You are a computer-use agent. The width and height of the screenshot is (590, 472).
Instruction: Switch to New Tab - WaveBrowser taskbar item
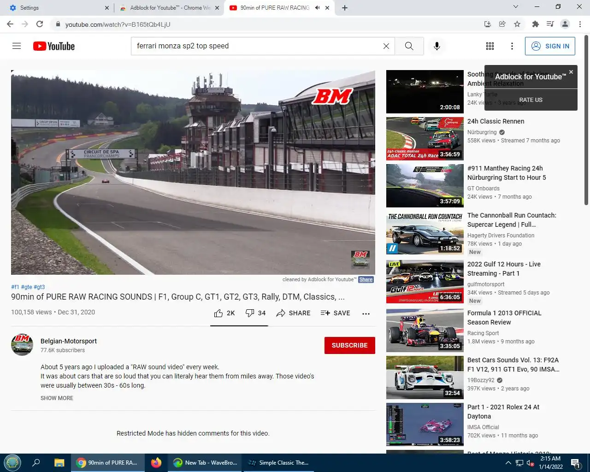pos(205,463)
